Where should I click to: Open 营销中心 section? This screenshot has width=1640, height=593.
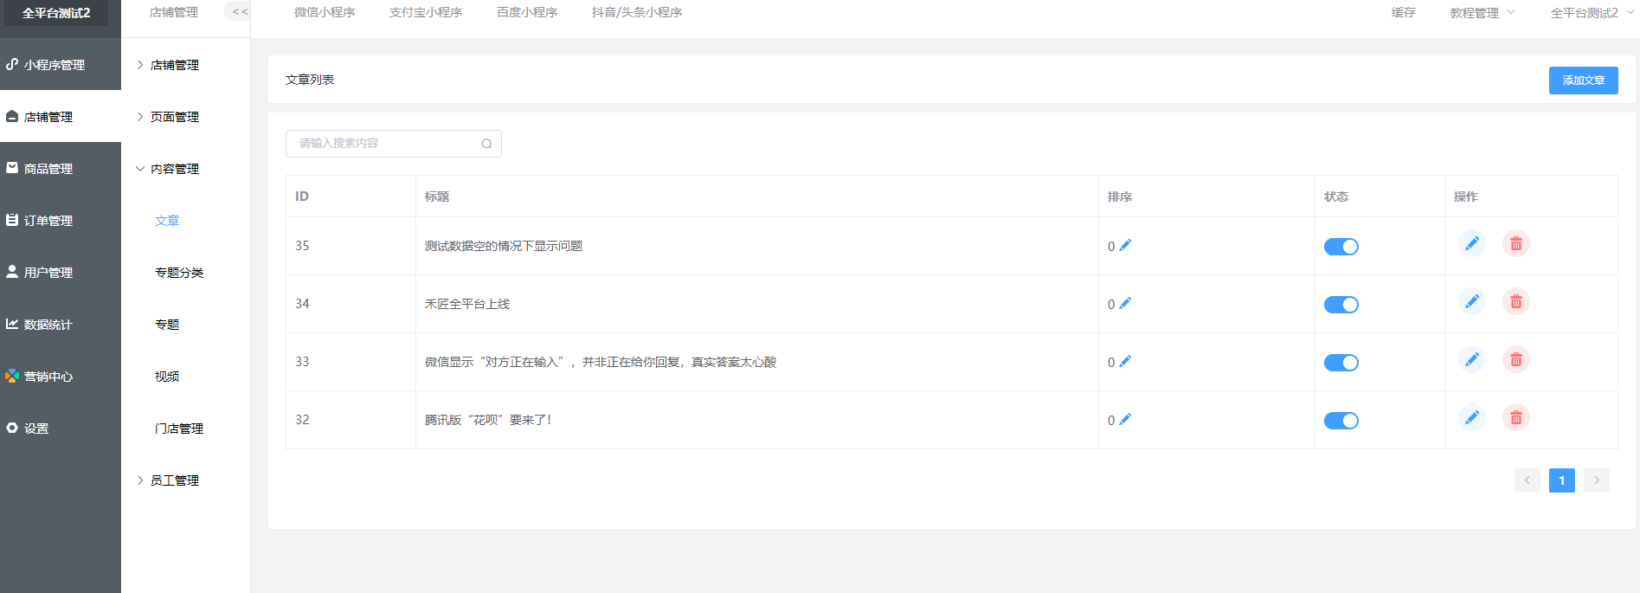pos(61,376)
